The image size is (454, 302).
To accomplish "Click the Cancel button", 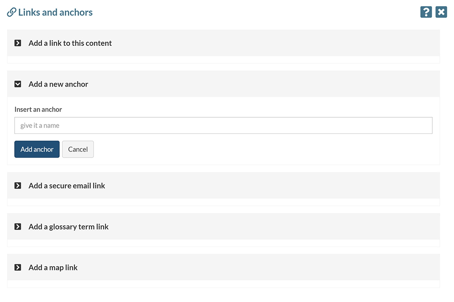I will point(78,149).
